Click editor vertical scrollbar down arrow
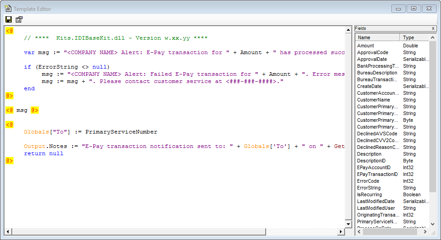 [348, 224]
